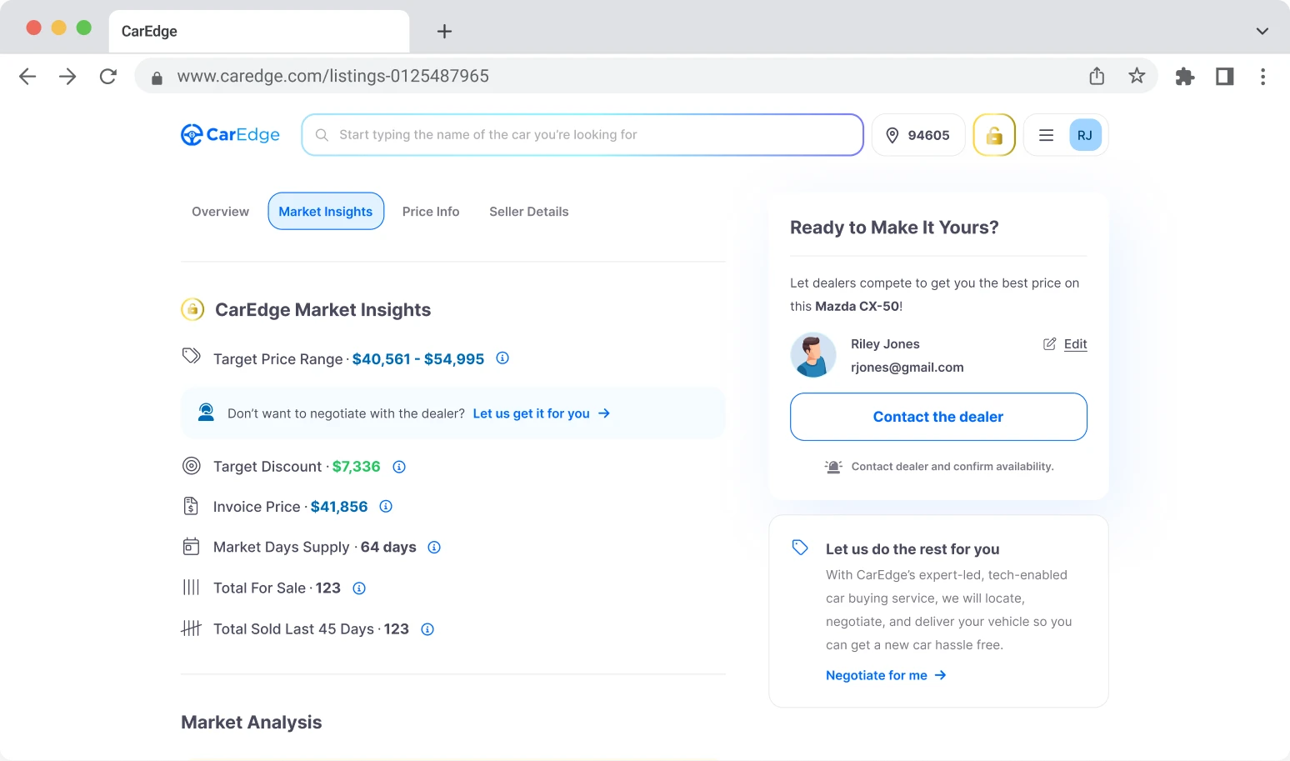Select the Market Insights tab
The width and height of the screenshot is (1290, 761).
pyautogui.click(x=326, y=212)
